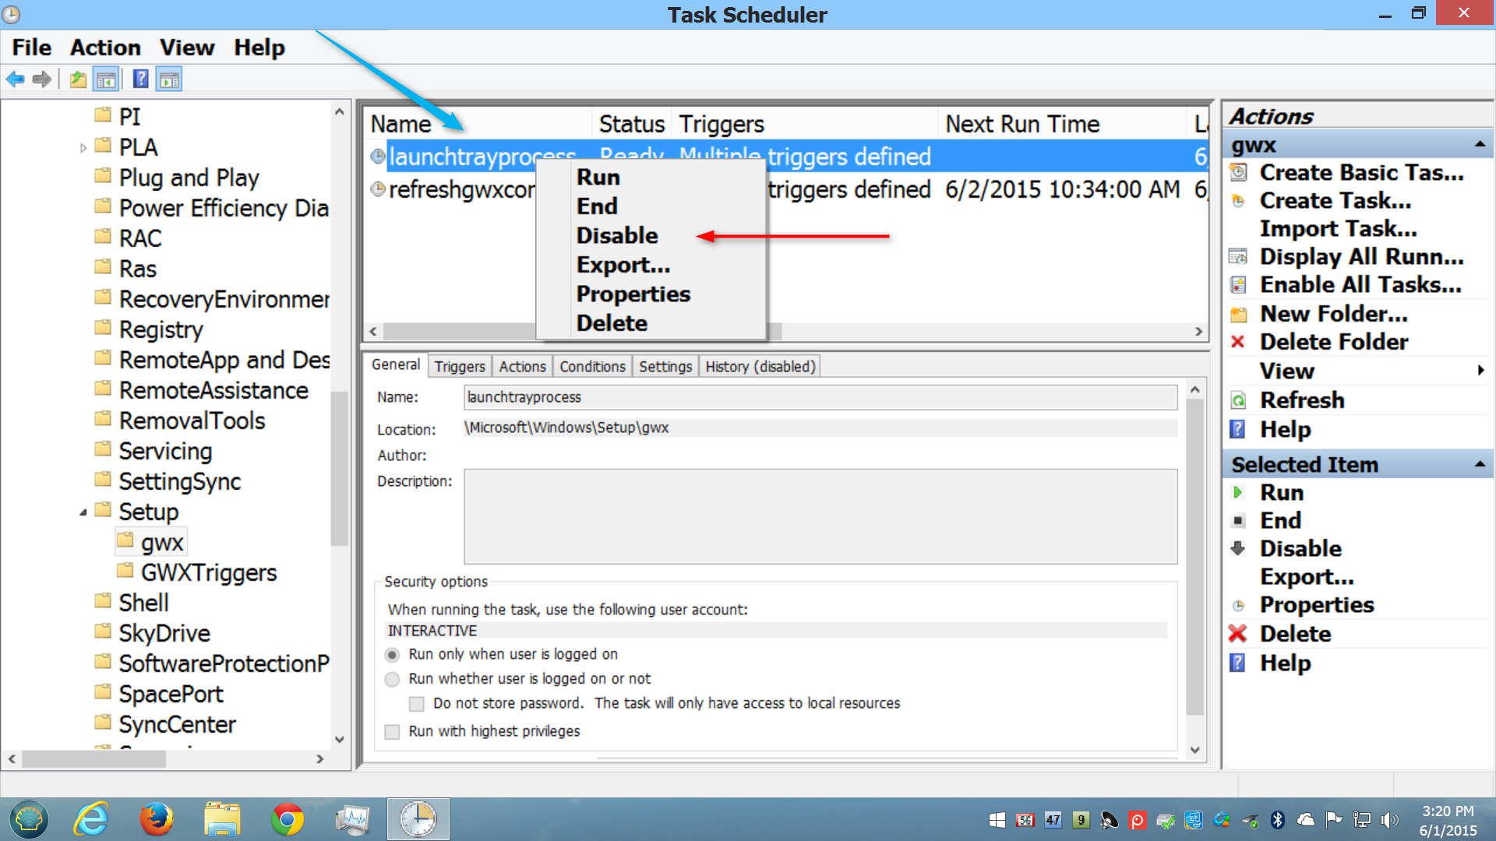Enable Run with highest privileges

pyautogui.click(x=392, y=731)
